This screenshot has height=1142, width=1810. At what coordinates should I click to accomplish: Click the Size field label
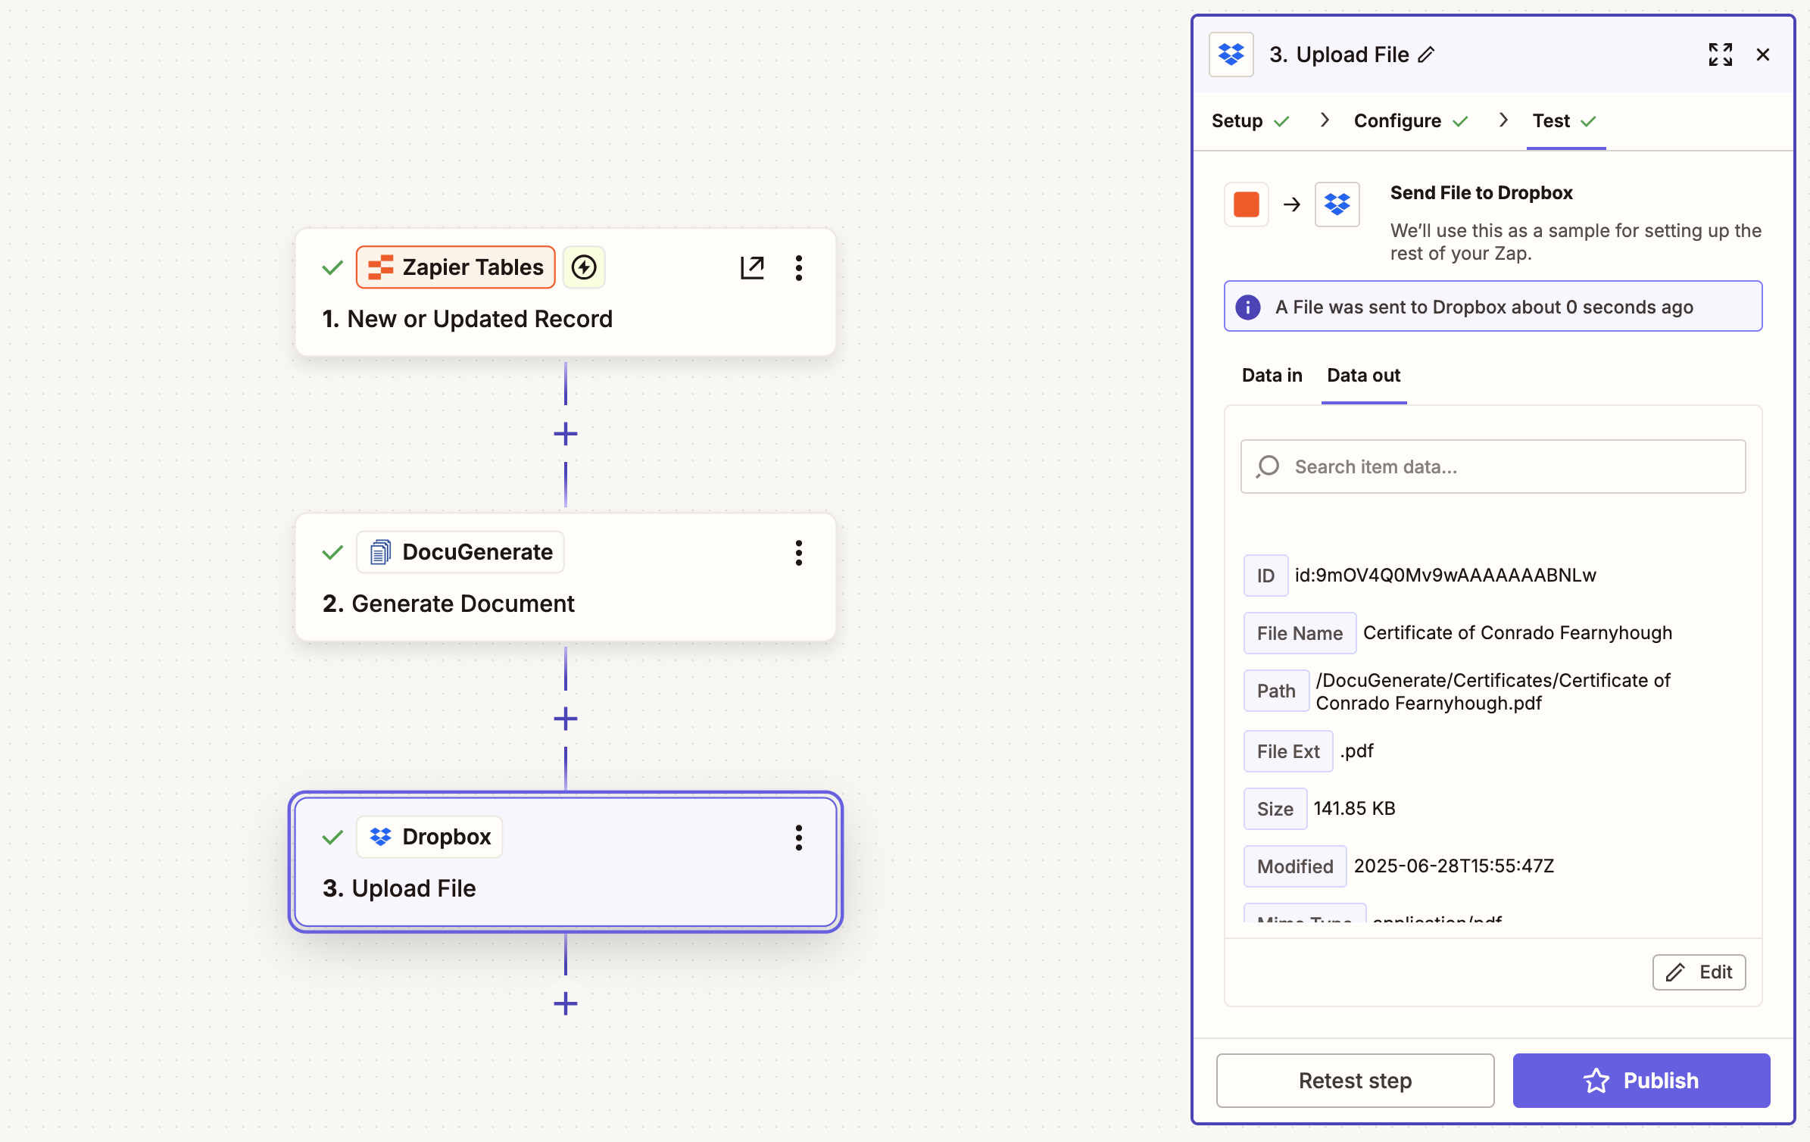pyautogui.click(x=1275, y=809)
